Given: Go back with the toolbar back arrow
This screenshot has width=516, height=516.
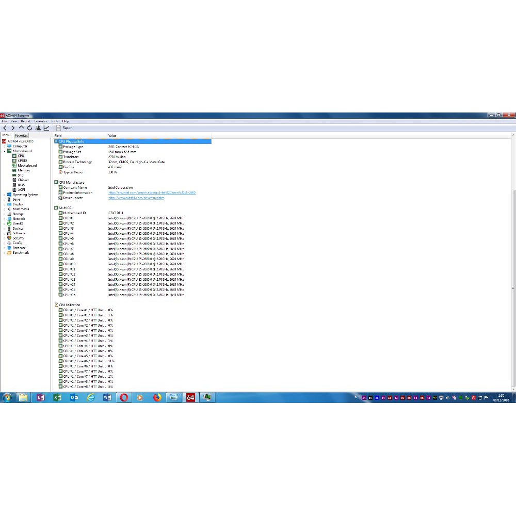Looking at the screenshot, I should (x=5, y=128).
